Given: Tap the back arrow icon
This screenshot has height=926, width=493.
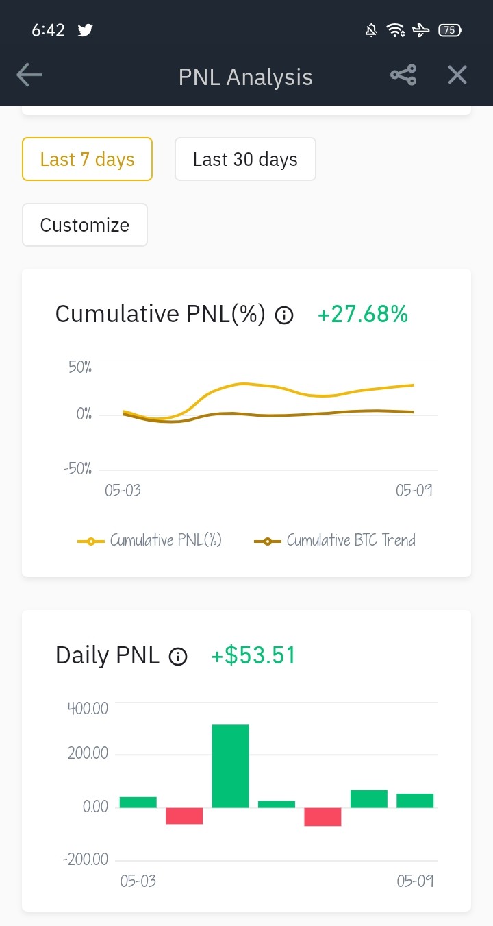Looking at the screenshot, I should click(29, 75).
